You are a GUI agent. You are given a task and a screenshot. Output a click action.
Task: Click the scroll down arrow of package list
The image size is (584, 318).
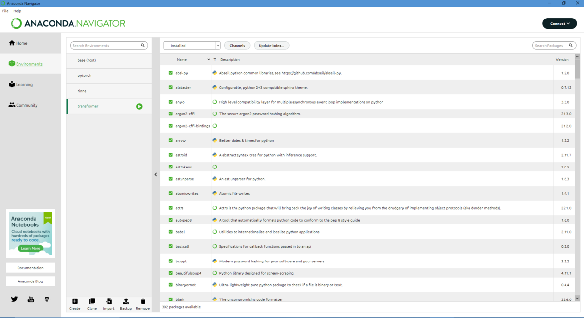tap(577, 298)
